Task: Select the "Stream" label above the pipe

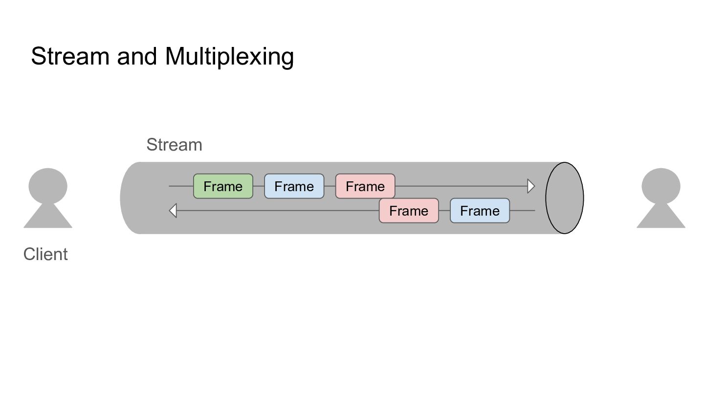Action: tap(174, 145)
